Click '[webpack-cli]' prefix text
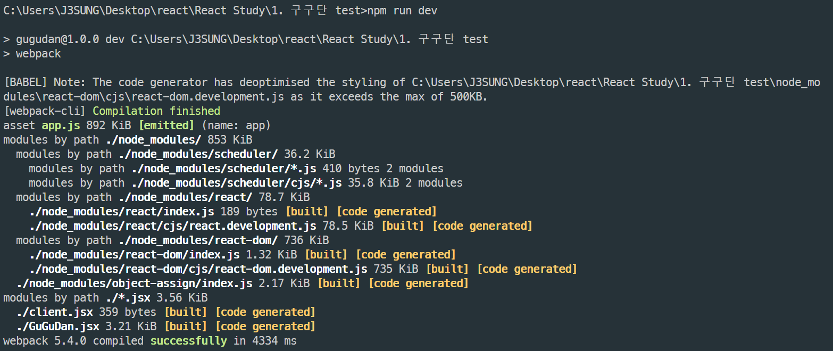The image size is (833, 351). click(x=45, y=111)
